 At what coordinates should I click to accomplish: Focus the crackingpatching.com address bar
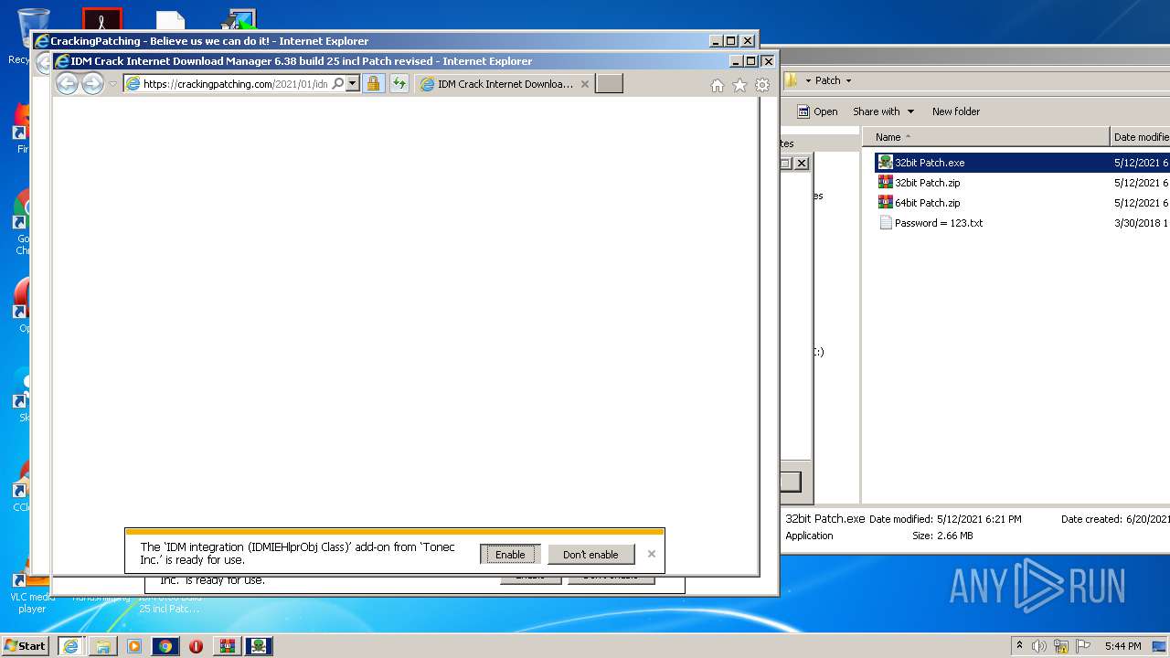coord(235,83)
